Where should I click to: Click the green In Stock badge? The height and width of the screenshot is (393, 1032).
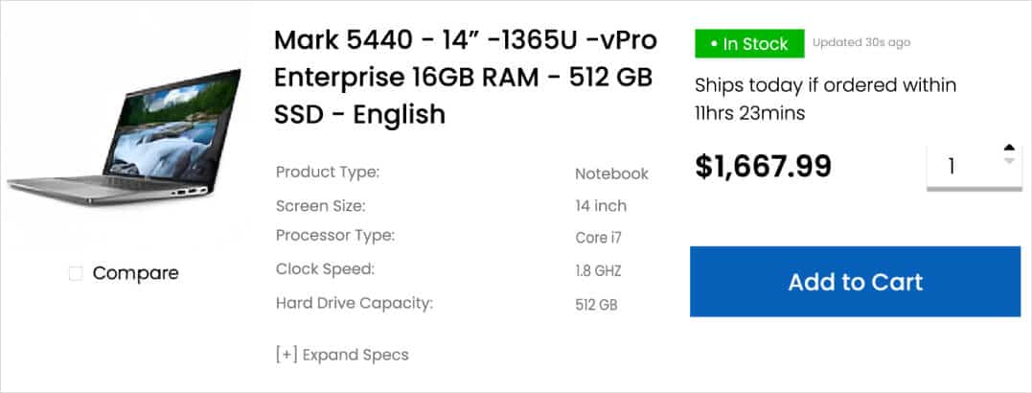coord(749,44)
